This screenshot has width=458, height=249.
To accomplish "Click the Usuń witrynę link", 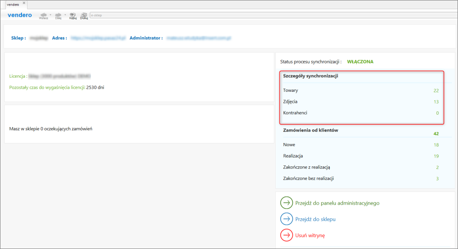I will pos(310,235).
